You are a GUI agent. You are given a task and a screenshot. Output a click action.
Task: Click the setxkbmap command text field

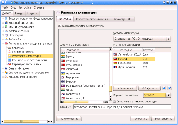tap(122, 107)
